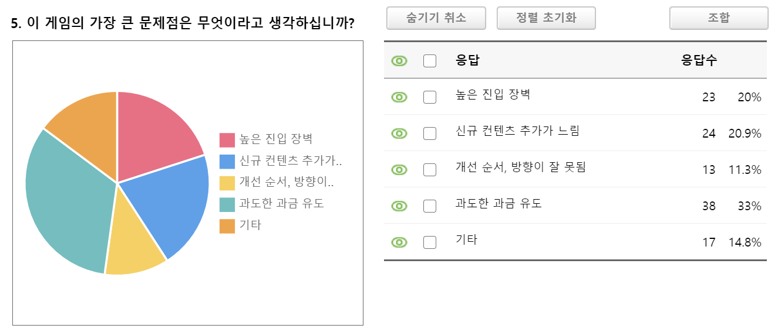Screen dimensions: 778x332
Task: Check the select-all checkbox in table header
Action: [430, 61]
